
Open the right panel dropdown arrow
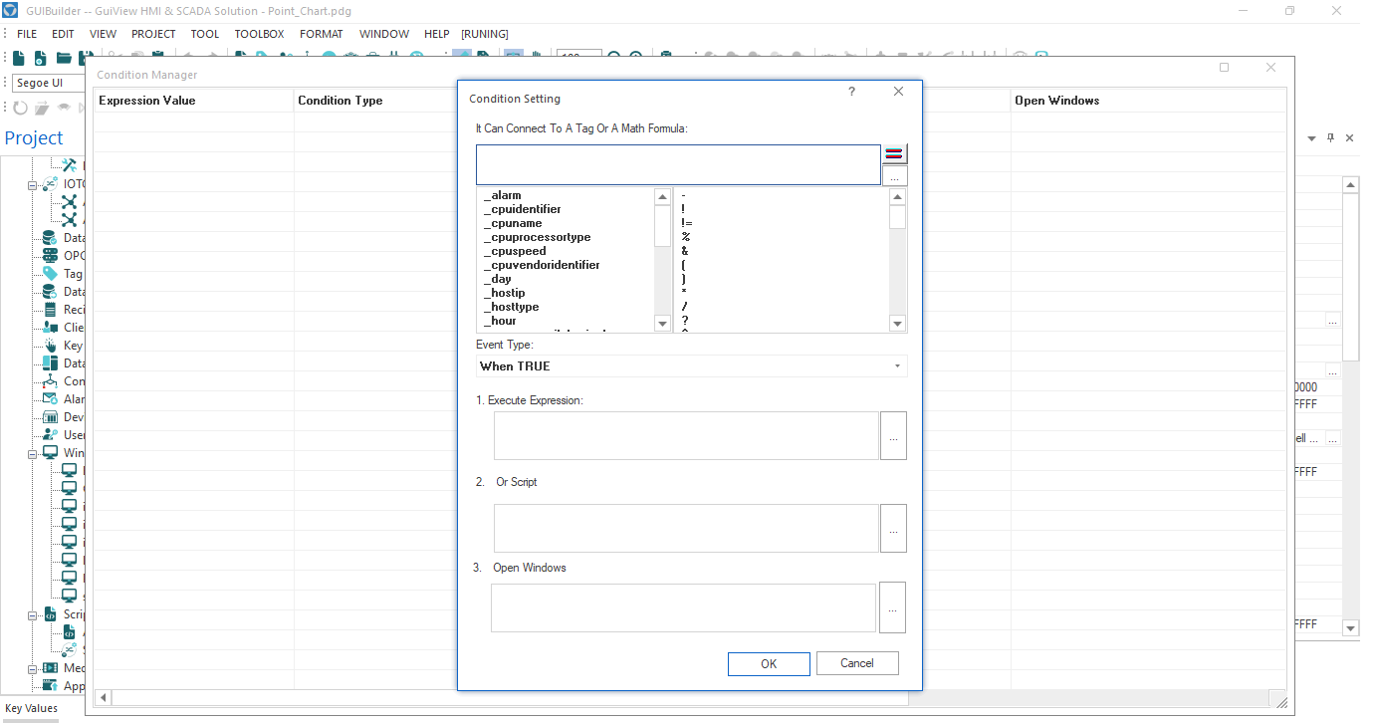coord(1311,138)
